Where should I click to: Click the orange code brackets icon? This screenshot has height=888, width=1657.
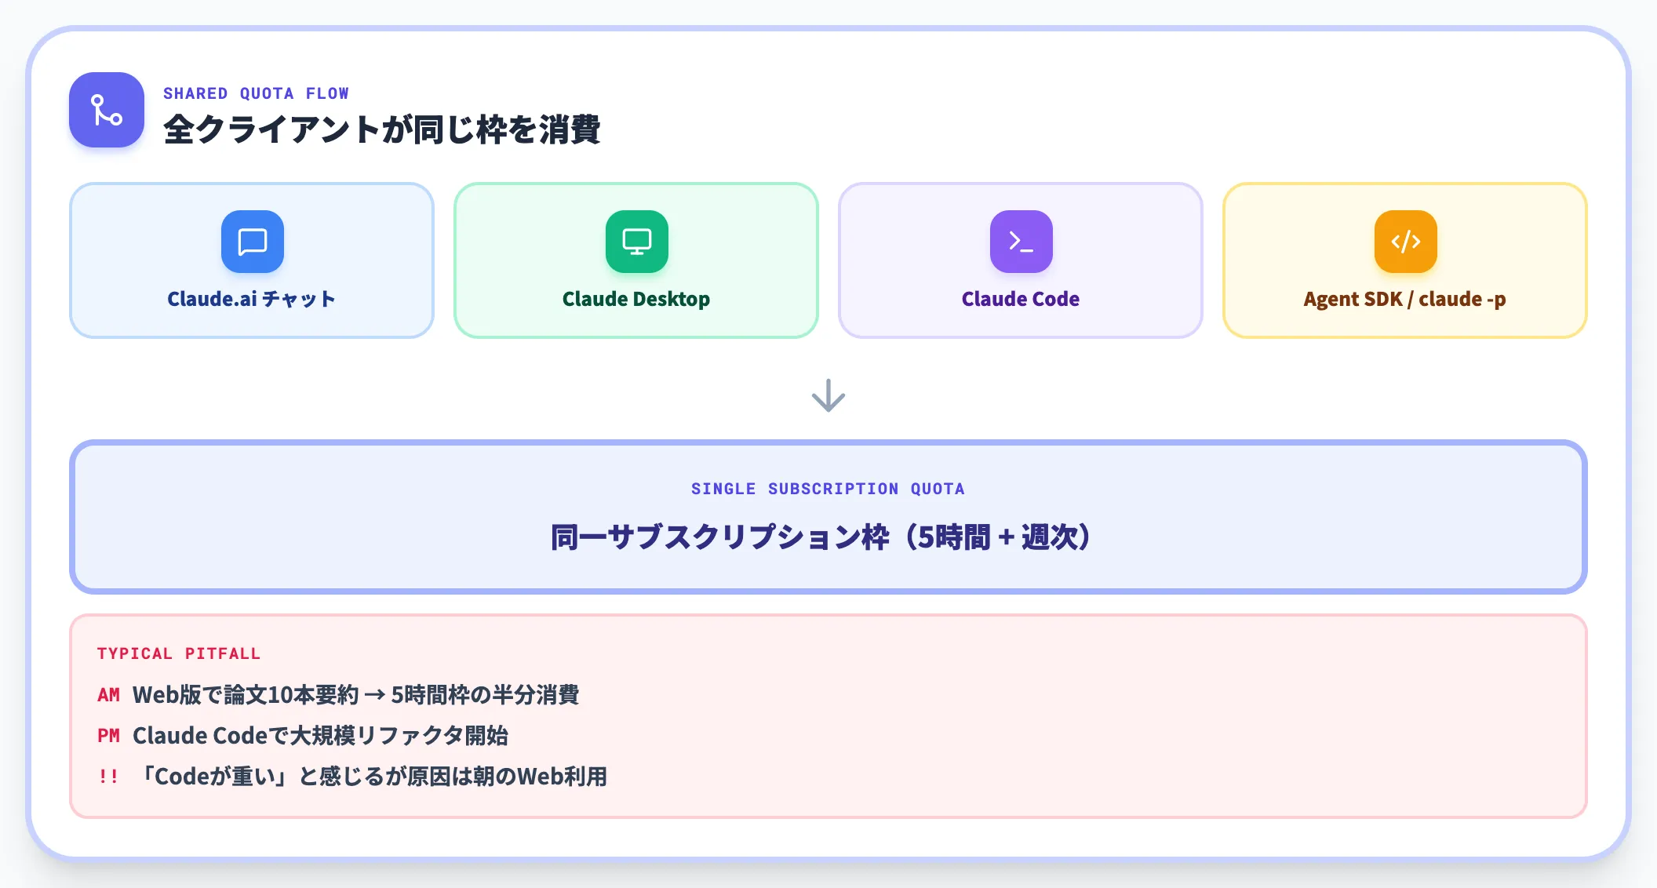[1405, 242]
